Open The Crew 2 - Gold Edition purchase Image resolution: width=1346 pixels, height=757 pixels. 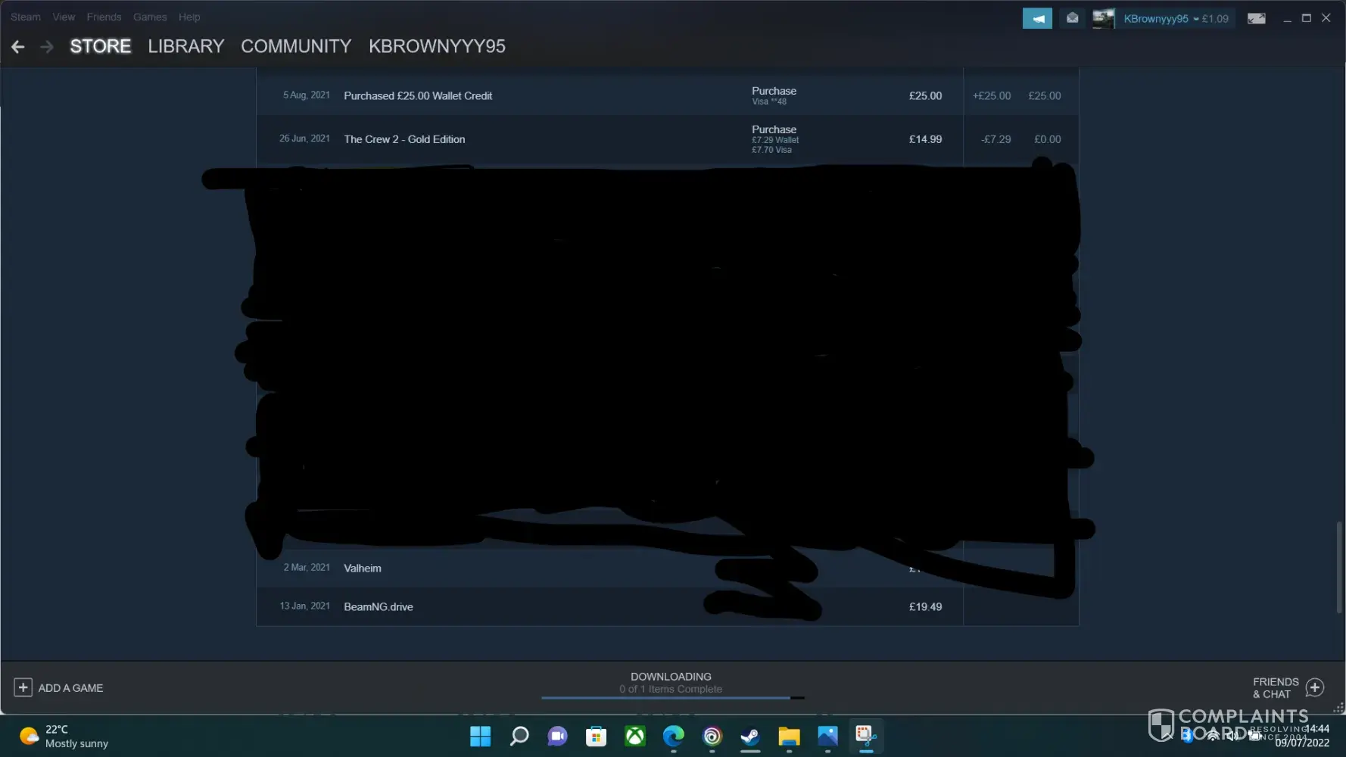point(404,139)
